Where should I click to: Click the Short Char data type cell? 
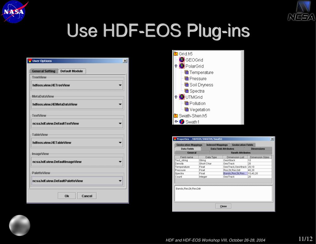point(211,163)
